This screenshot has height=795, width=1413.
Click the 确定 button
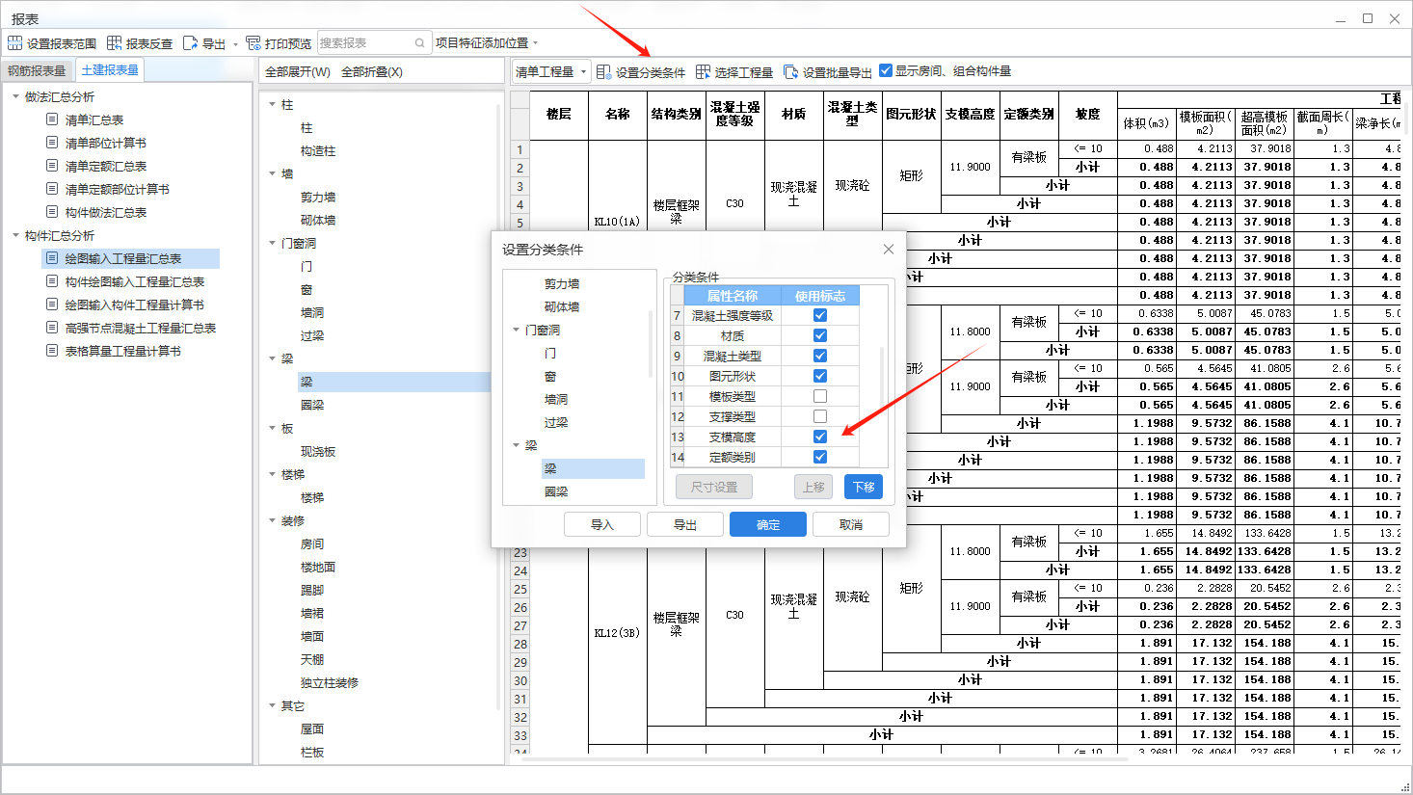tap(768, 524)
